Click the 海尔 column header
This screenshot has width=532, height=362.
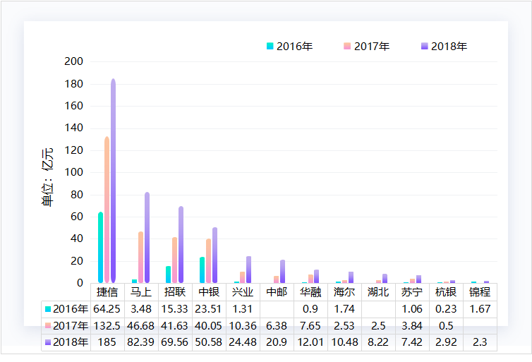click(345, 291)
